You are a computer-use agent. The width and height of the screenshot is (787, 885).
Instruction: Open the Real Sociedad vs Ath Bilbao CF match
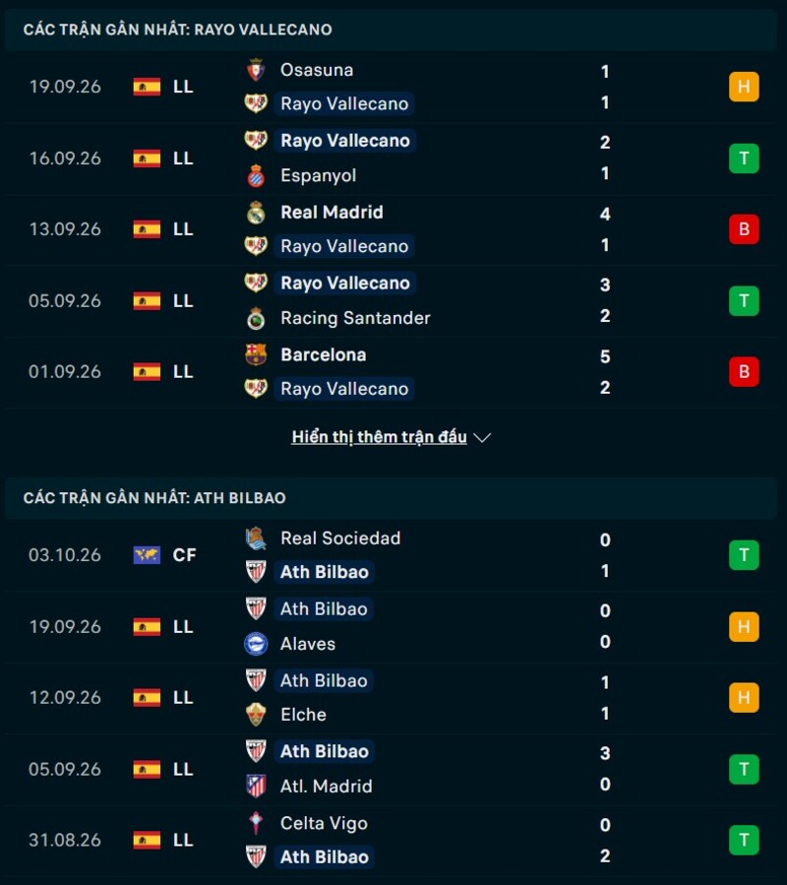point(393,555)
